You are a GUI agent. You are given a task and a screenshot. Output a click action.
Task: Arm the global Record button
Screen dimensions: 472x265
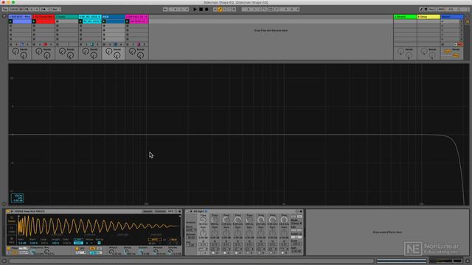[x=206, y=10]
